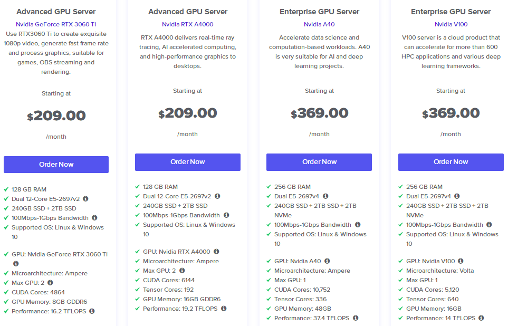Screen dimensions: 508x326
Task: Follow the Nvidia A40 link
Action: coord(319,24)
